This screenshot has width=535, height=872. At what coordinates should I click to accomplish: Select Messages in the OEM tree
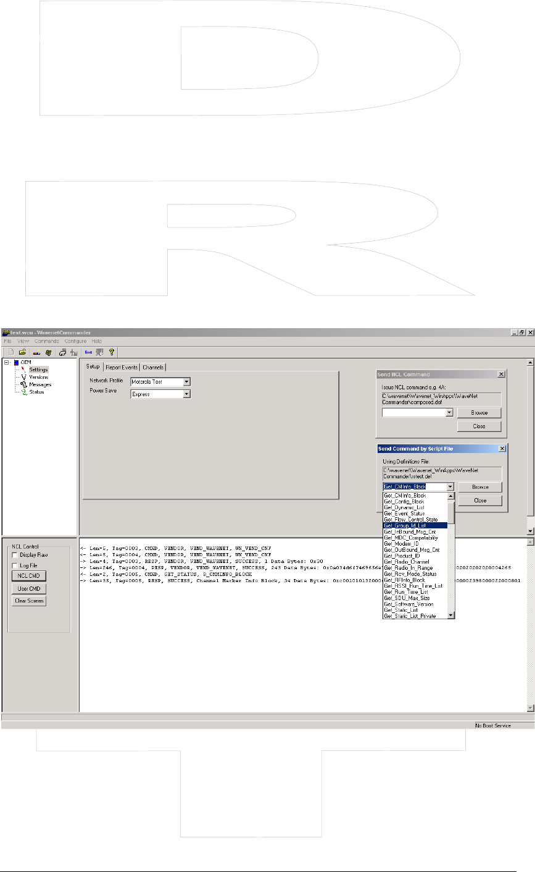(40, 384)
